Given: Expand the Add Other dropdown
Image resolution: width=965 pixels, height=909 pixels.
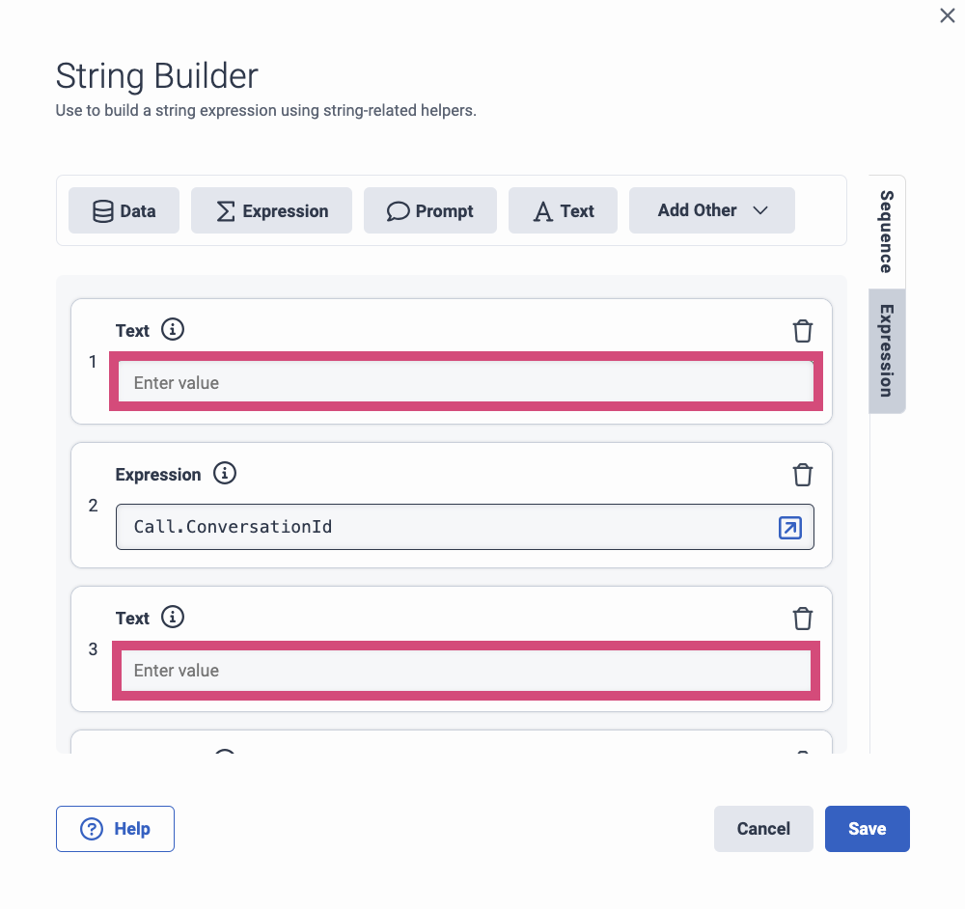Looking at the screenshot, I should pos(711,210).
